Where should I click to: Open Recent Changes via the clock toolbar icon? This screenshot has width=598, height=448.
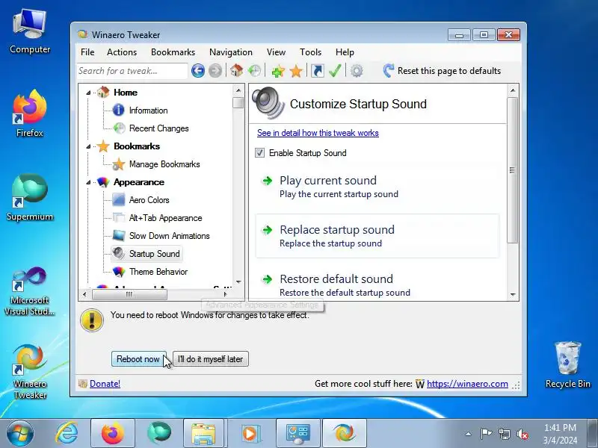pos(254,70)
